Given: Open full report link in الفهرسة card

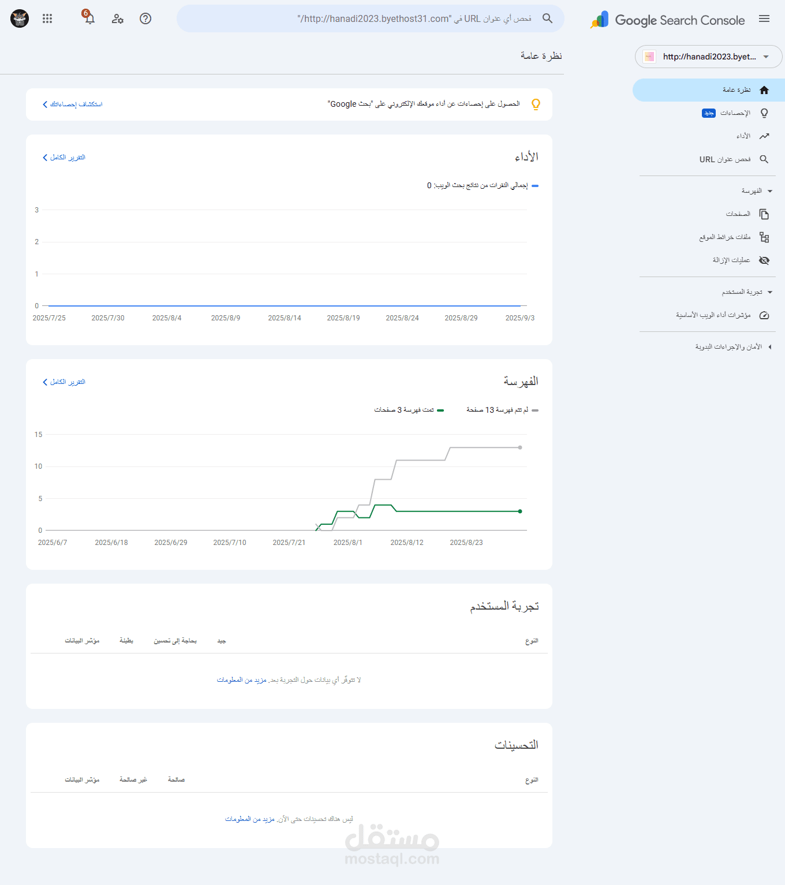Looking at the screenshot, I should pyautogui.click(x=64, y=382).
